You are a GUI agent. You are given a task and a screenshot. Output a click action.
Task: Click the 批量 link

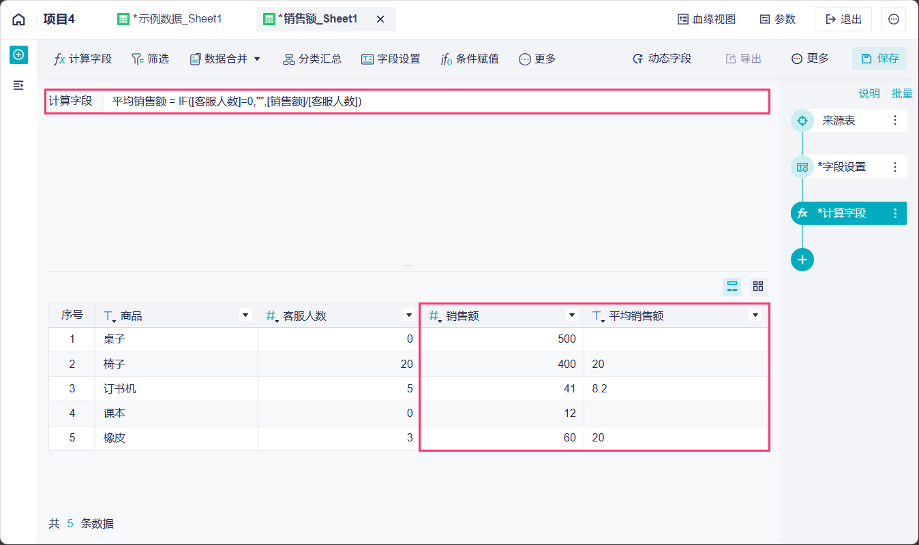(x=902, y=93)
